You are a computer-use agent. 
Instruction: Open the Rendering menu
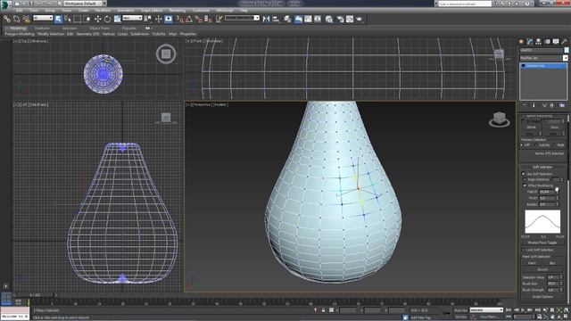178,11
